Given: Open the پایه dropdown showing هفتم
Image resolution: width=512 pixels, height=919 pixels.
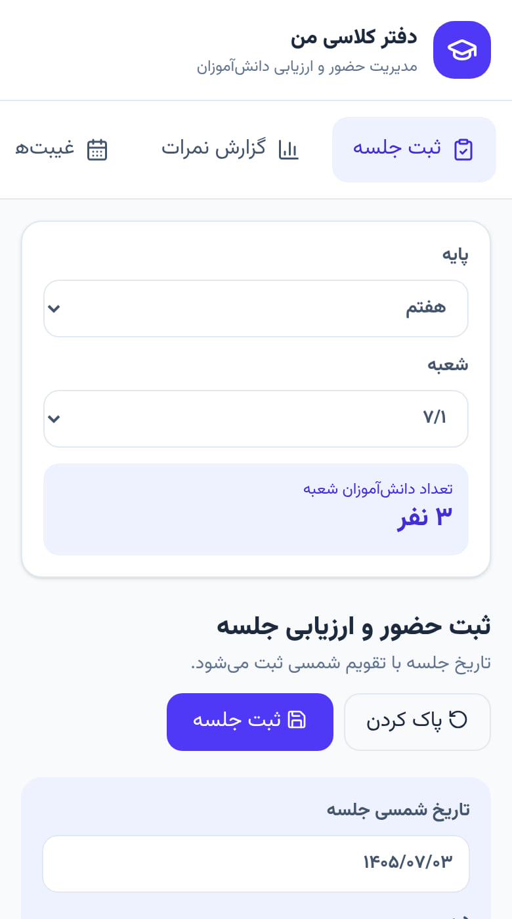Looking at the screenshot, I should [x=256, y=309].
